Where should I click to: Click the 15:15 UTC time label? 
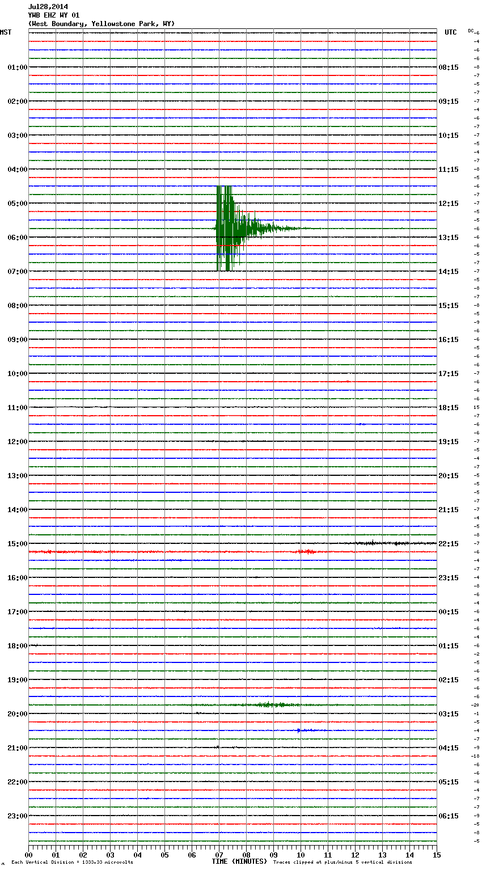[449, 306]
